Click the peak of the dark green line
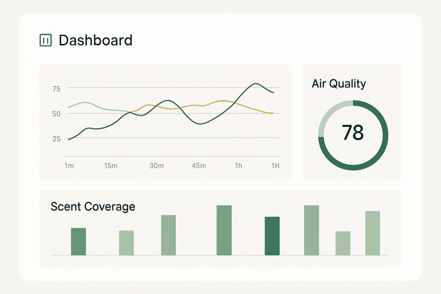The height and width of the screenshot is (294, 441). pos(256,84)
